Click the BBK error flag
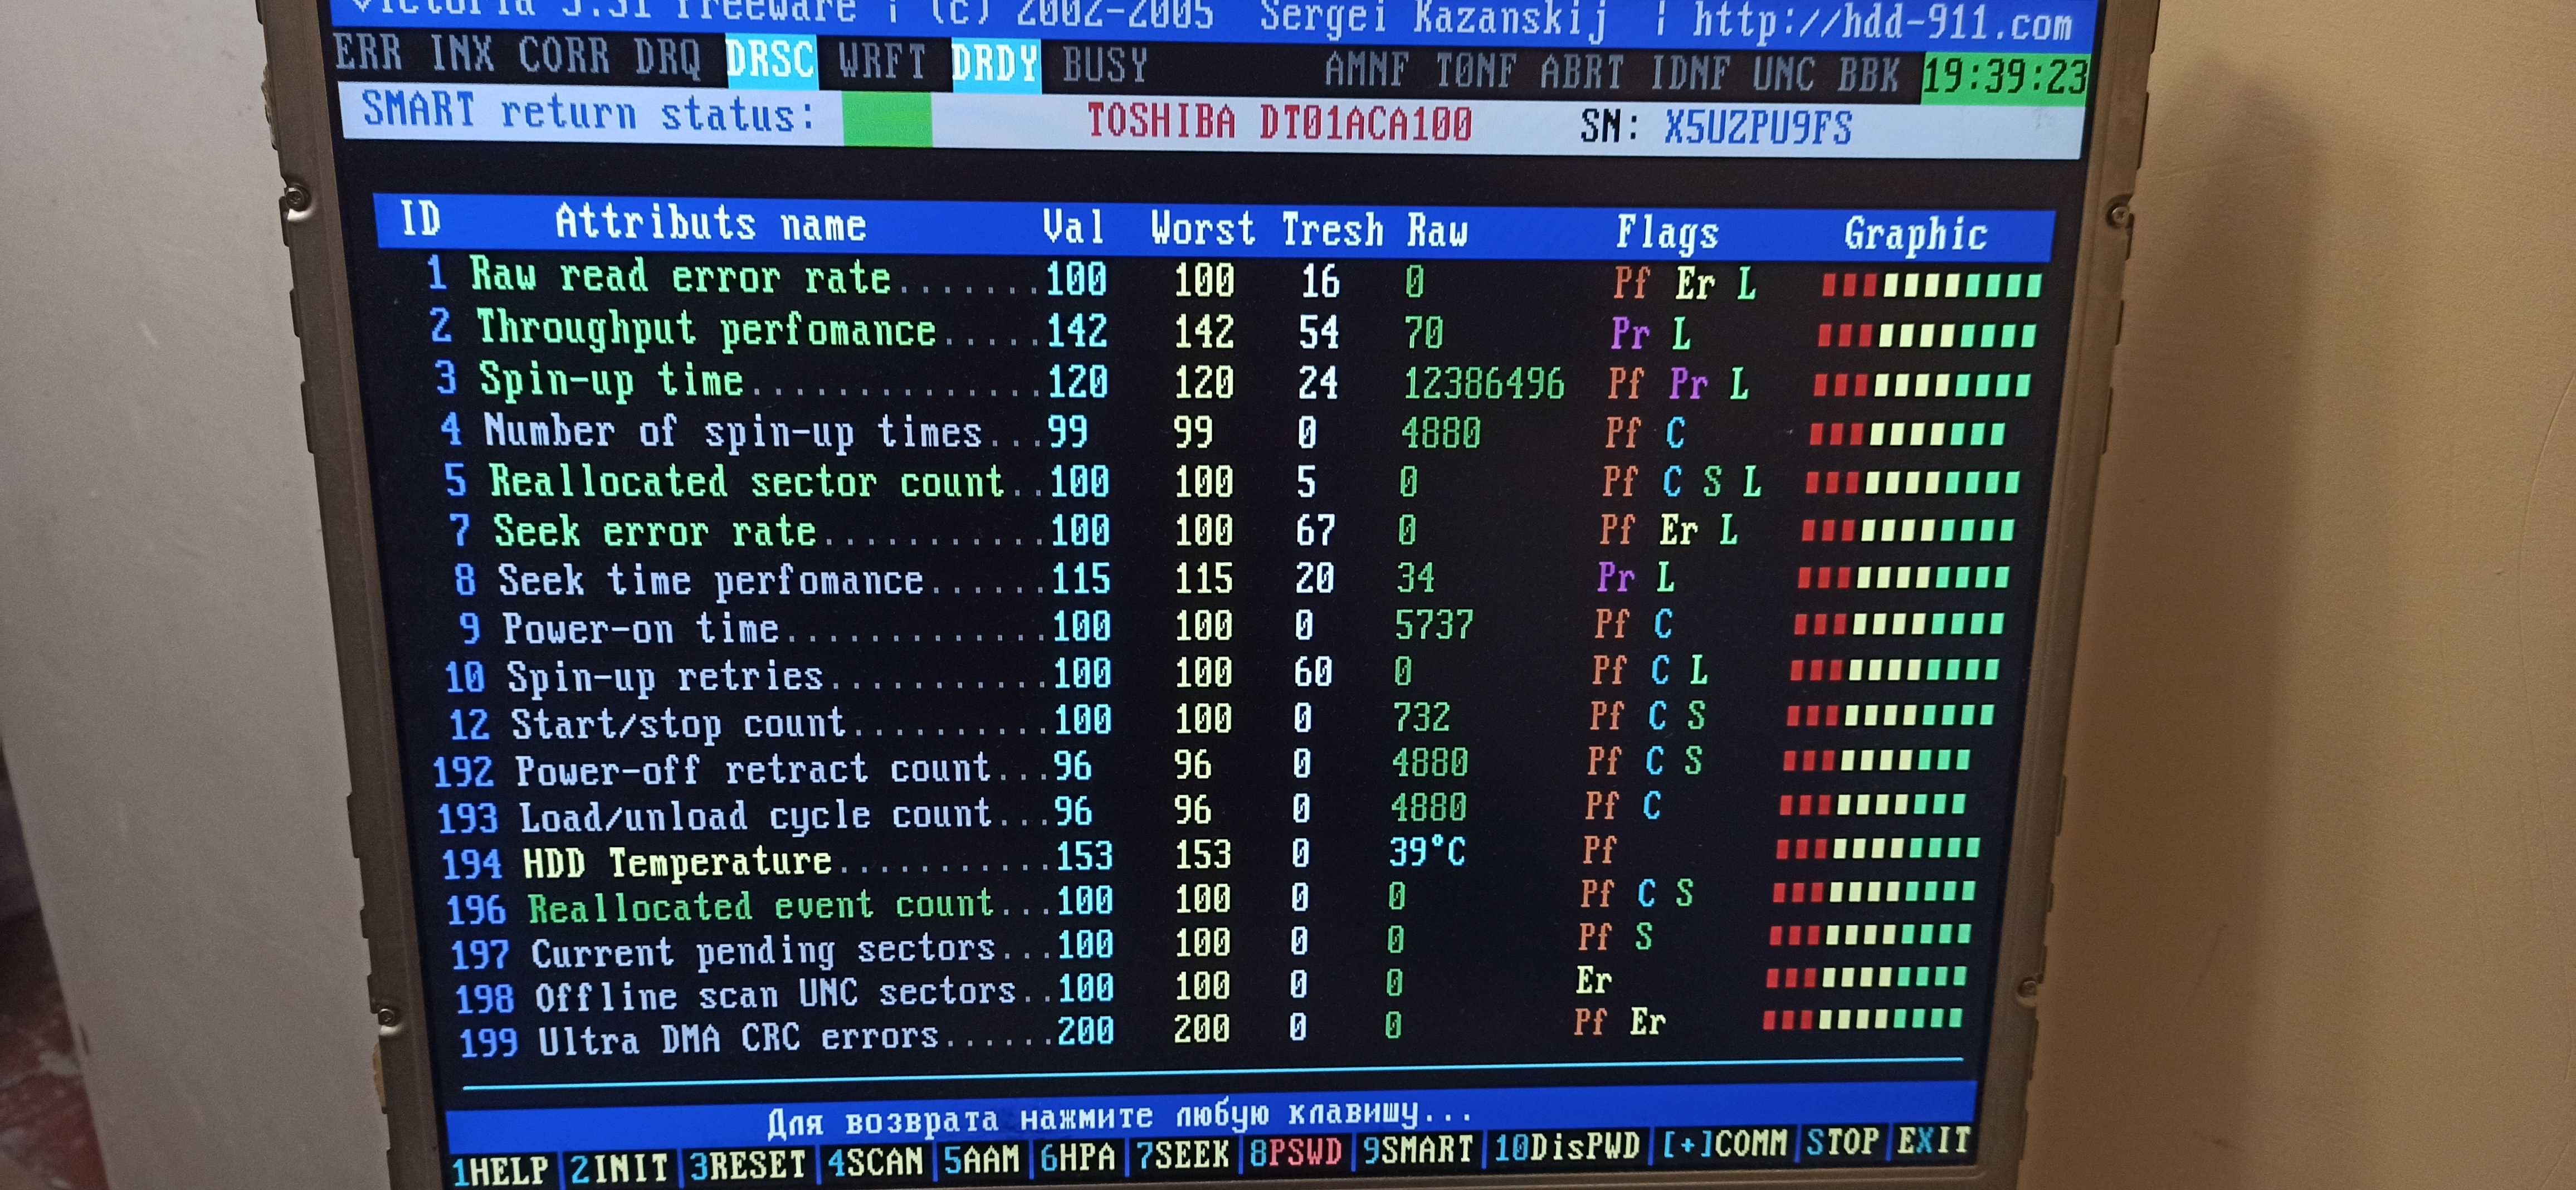This screenshot has width=2576, height=1190. pyautogui.click(x=1868, y=76)
